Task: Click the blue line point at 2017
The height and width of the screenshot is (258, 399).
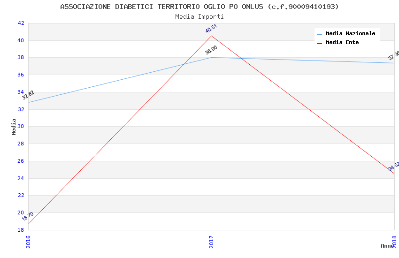Action: coord(211,57)
